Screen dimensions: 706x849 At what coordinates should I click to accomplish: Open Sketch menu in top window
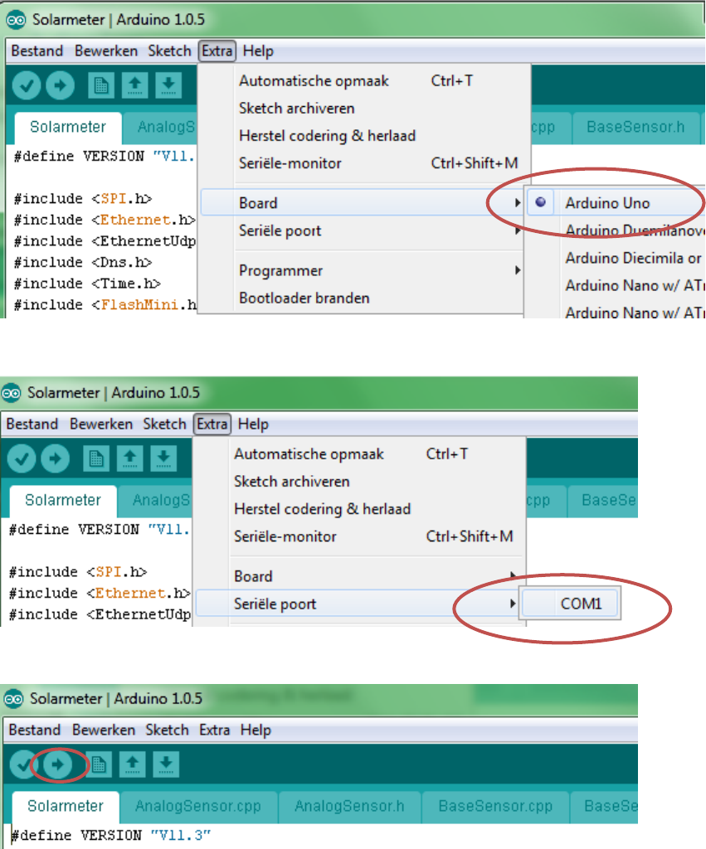(169, 51)
